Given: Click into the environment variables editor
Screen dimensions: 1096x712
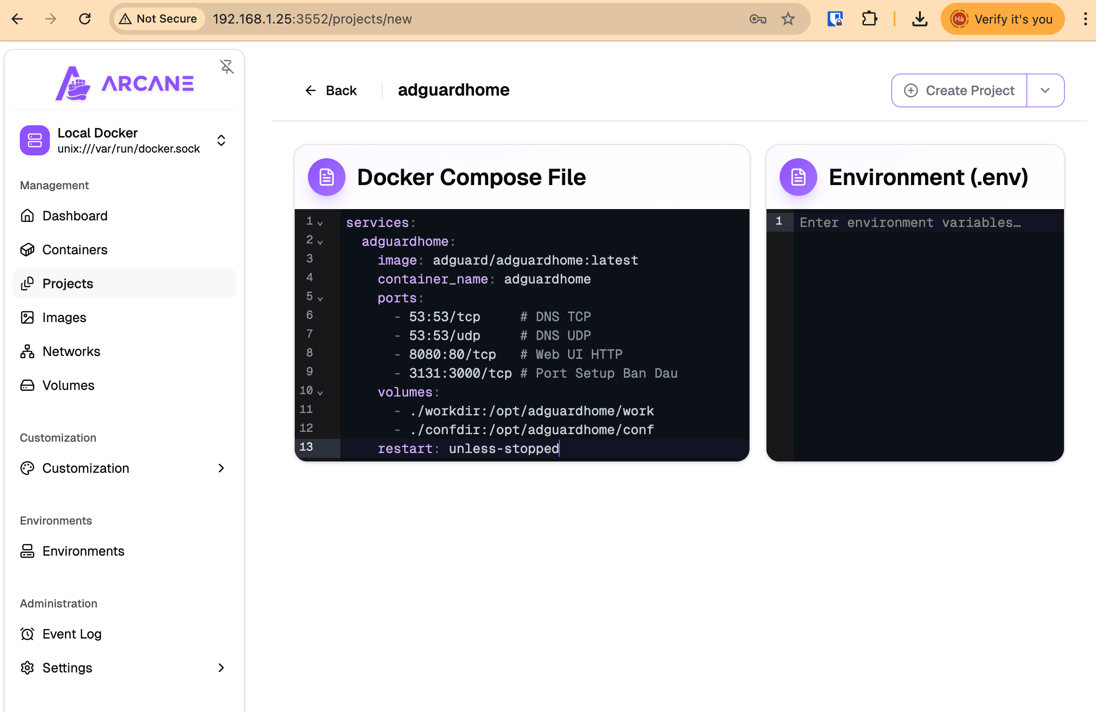Looking at the screenshot, I should pos(927,330).
